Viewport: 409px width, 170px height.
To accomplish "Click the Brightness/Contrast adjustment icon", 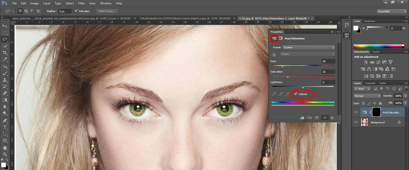I will point(366,62).
